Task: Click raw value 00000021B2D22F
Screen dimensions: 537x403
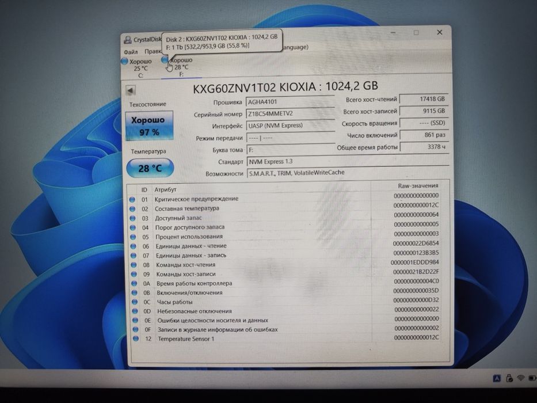Action: pyautogui.click(x=416, y=272)
